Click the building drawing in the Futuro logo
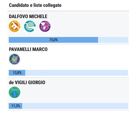The width and height of the screenshot is (129, 117). tap(15, 58)
